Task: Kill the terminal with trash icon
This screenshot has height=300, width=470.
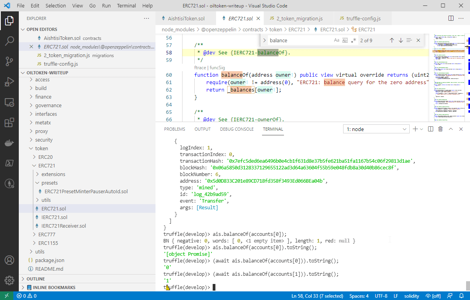Action: point(441,129)
